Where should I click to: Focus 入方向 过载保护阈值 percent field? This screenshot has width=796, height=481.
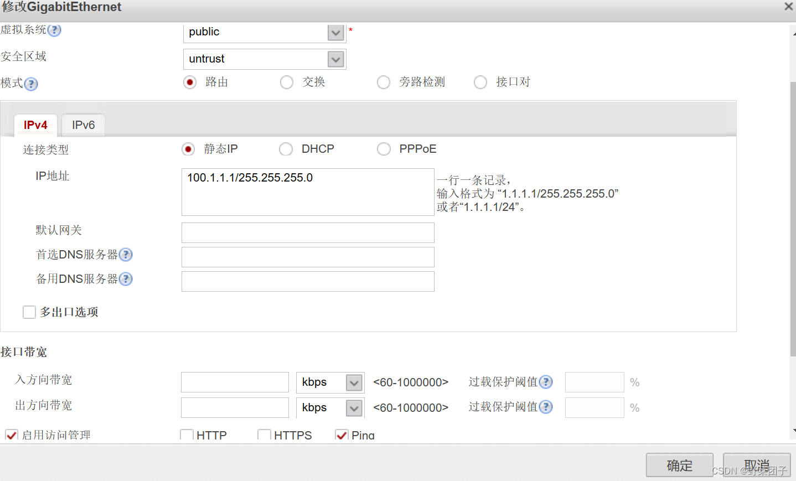click(595, 382)
